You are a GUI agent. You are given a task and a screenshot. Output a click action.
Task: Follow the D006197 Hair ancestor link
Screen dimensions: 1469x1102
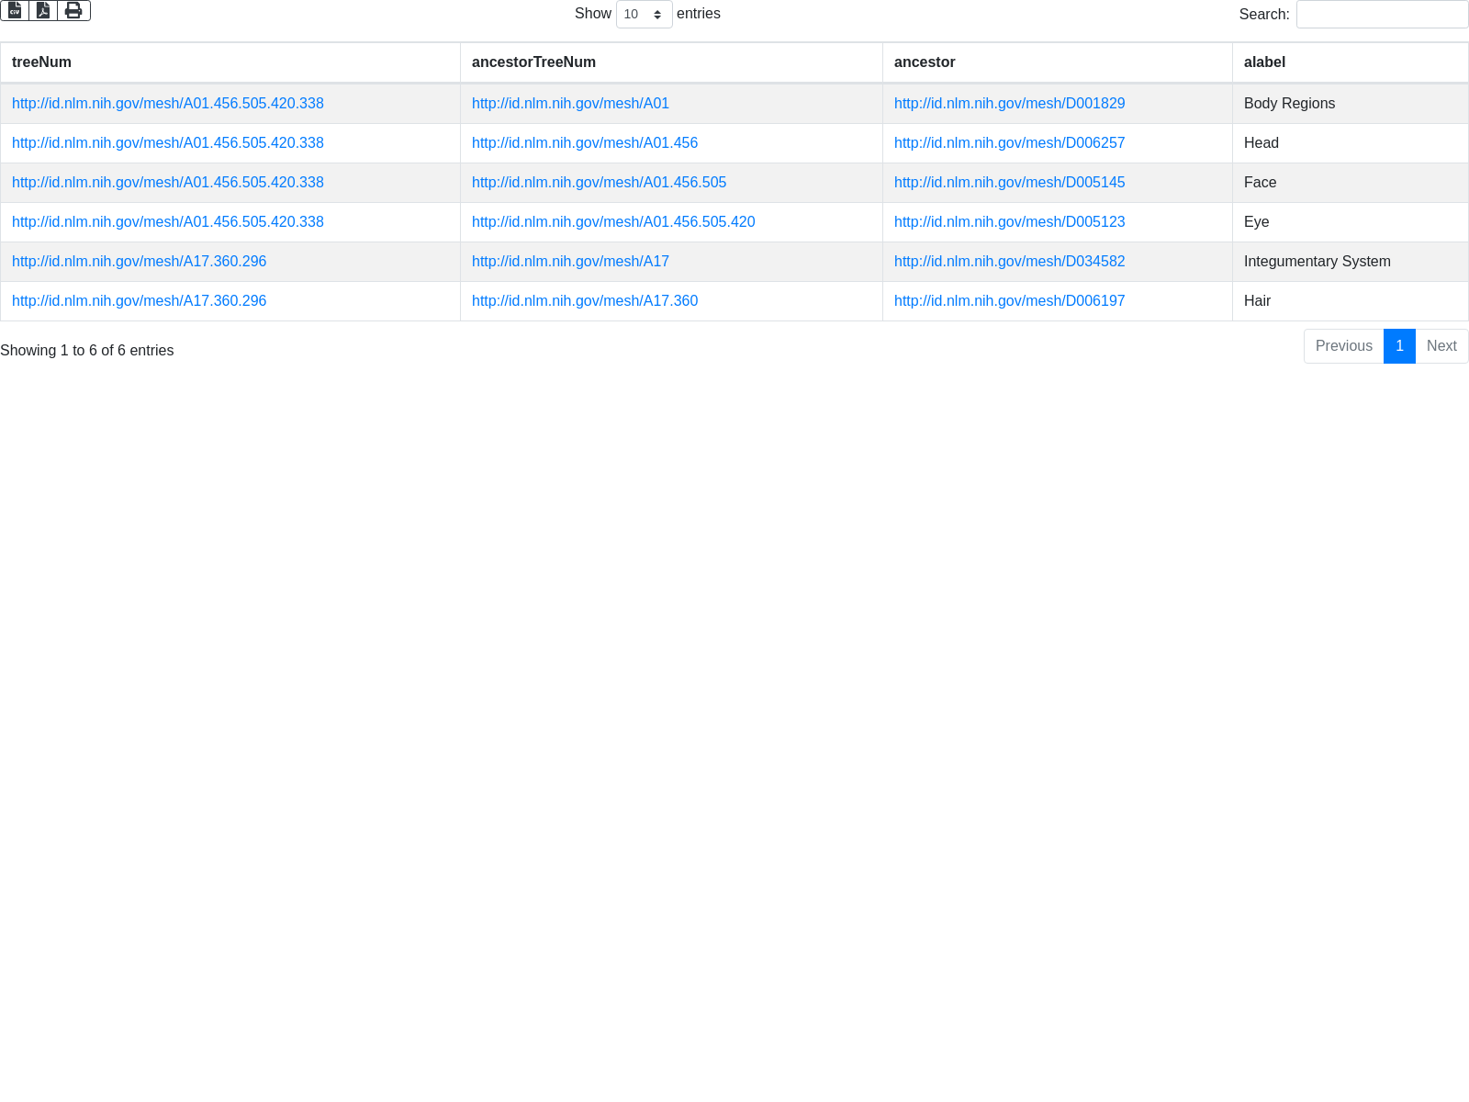(1009, 301)
